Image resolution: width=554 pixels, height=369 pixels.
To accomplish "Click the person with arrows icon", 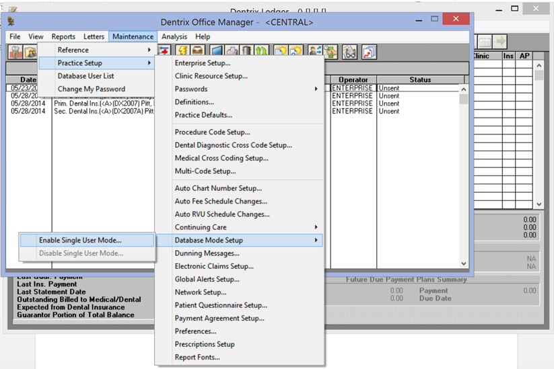I will pyautogui.click(x=315, y=52).
